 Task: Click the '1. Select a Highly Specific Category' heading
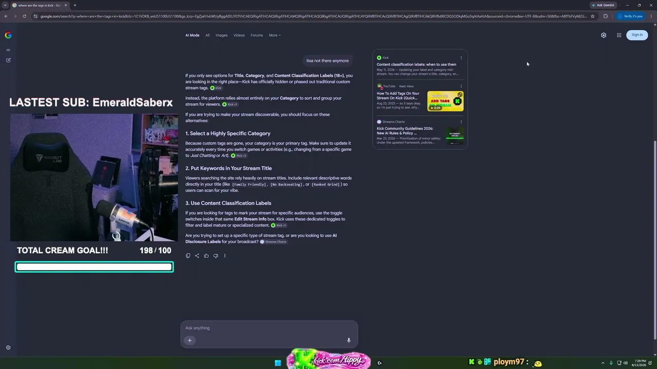228,133
